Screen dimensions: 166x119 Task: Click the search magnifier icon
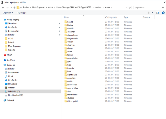[x=163, y=8]
